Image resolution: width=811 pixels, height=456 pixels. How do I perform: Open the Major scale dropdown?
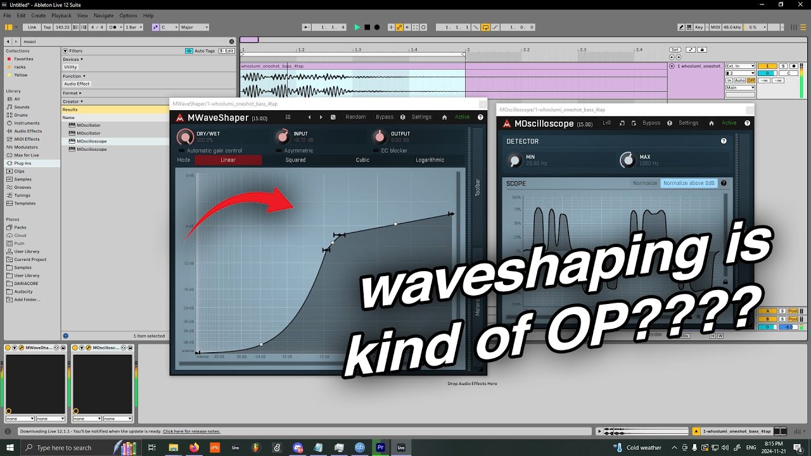(x=194, y=27)
